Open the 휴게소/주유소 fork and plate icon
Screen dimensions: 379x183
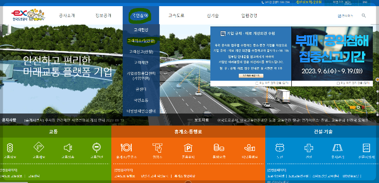[126, 148]
